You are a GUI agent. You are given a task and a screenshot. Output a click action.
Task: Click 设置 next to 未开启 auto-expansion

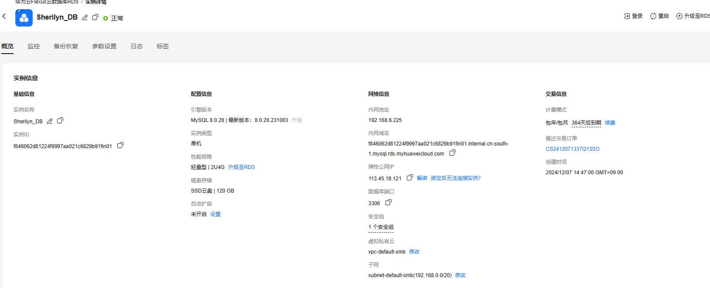click(216, 214)
